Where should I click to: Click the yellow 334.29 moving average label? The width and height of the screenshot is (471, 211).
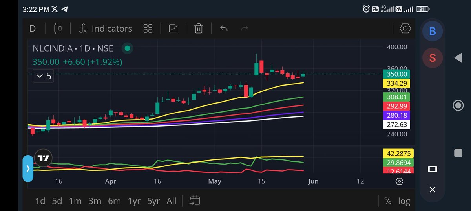[396, 83]
